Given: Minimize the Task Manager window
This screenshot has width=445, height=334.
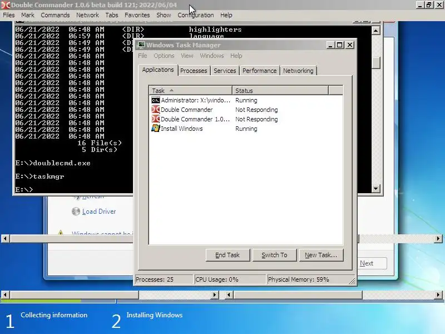Looking at the screenshot, I should [x=330, y=45].
